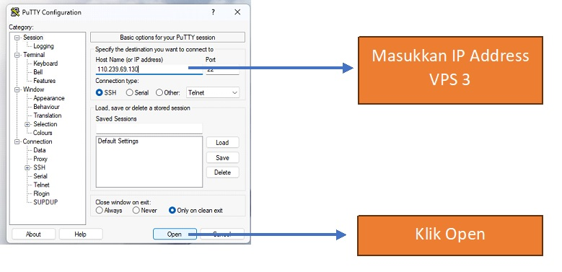562x272 pixels.
Task: Click the question mark help button
Action: (x=214, y=12)
